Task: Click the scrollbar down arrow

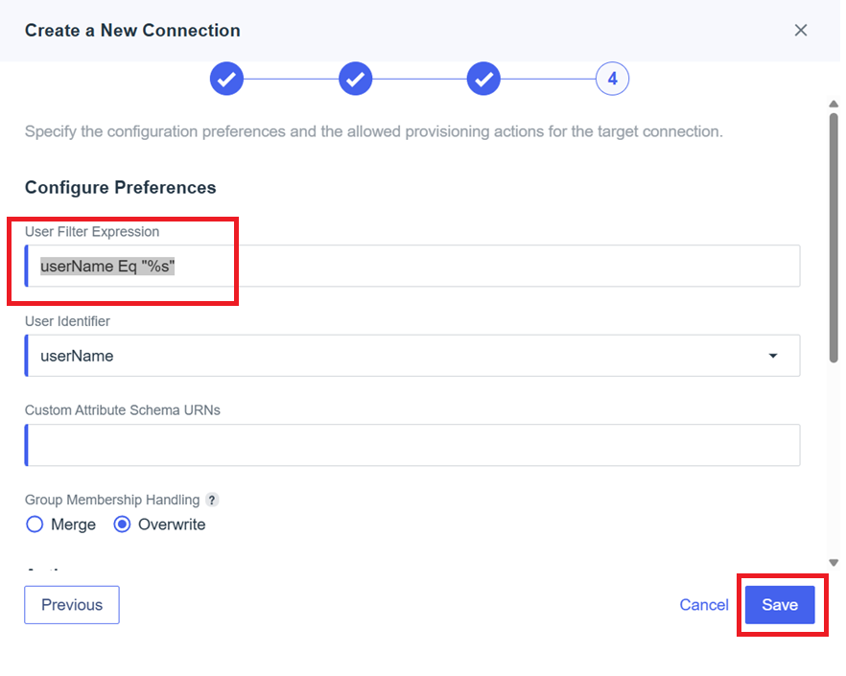Action: (x=833, y=563)
